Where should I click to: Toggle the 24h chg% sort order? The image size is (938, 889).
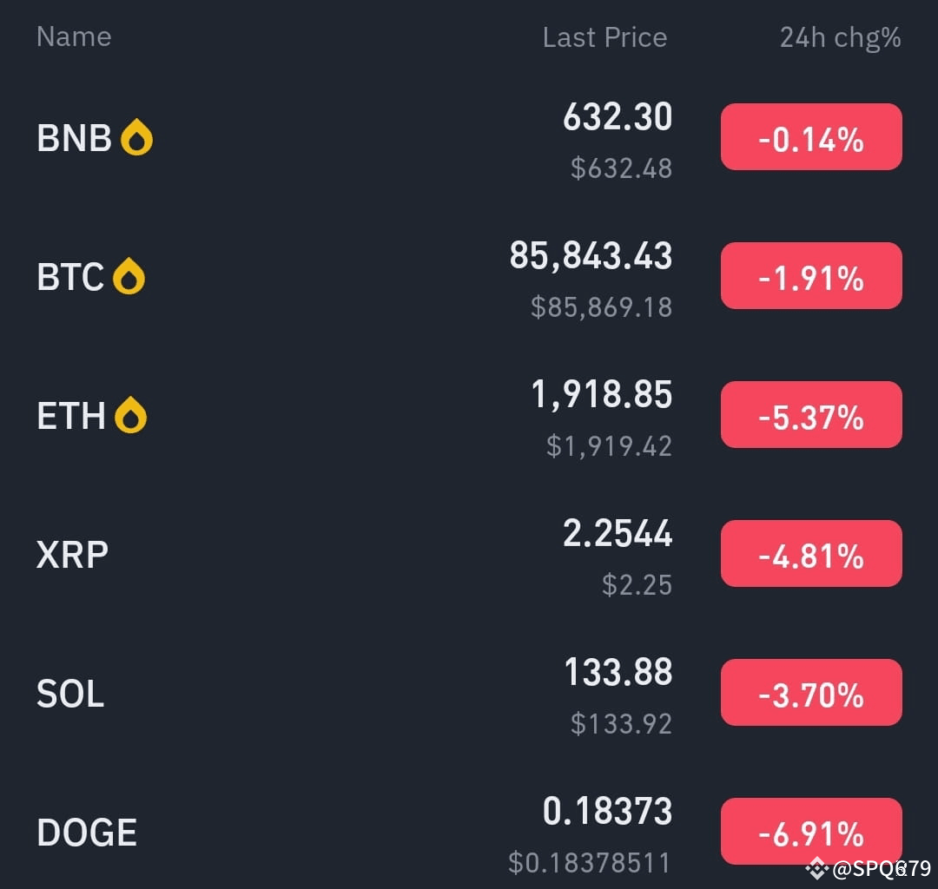840,36
